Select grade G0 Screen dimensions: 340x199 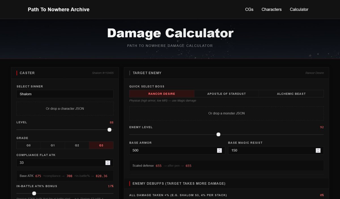[x=29, y=145]
